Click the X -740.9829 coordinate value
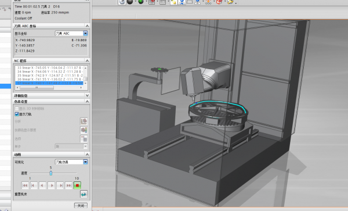This screenshot has height=211, width=348. (25, 40)
